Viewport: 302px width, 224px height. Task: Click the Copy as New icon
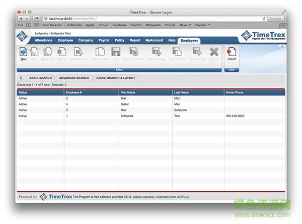coord(100,52)
